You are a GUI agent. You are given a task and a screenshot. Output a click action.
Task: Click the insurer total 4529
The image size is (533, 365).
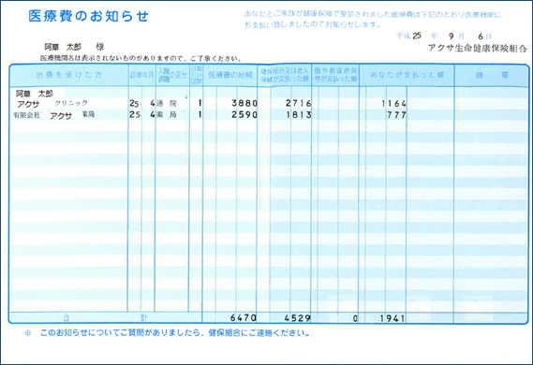(x=298, y=318)
